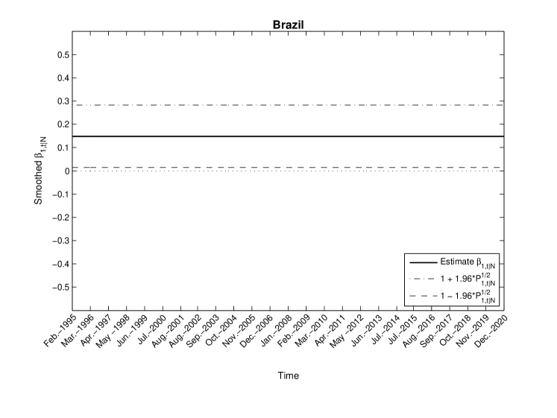Click the 'May −1998' date label
The width and height of the screenshot is (557, 418).
113,331
